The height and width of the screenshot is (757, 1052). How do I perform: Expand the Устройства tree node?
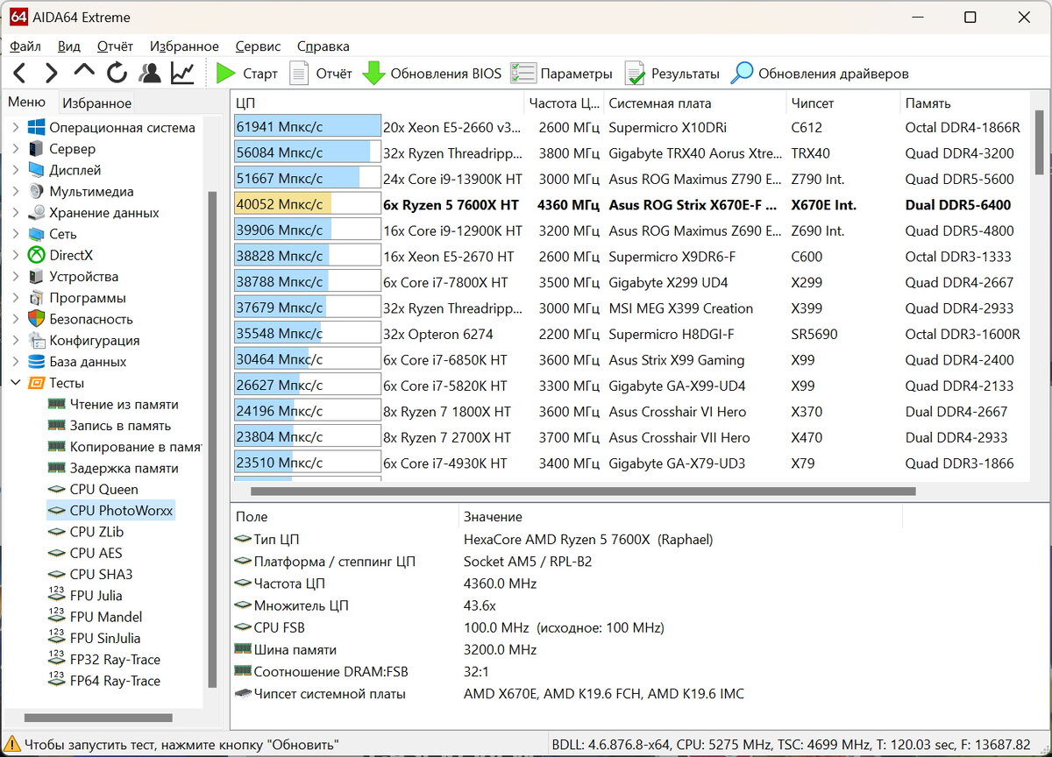tap(15, 277)
